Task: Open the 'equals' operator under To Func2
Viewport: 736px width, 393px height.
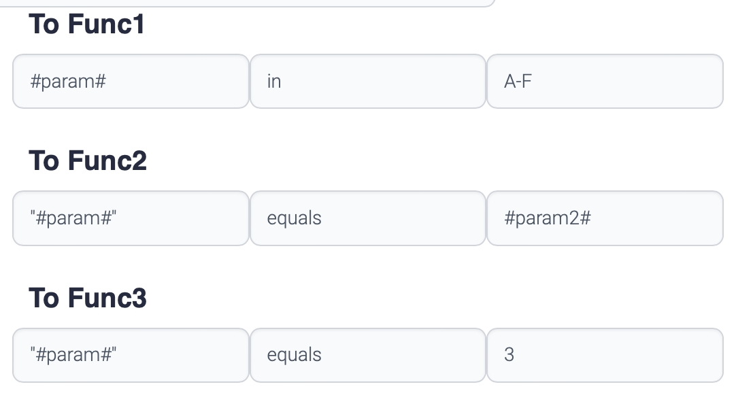Action: pyautogui.click(x=367, y=218)
